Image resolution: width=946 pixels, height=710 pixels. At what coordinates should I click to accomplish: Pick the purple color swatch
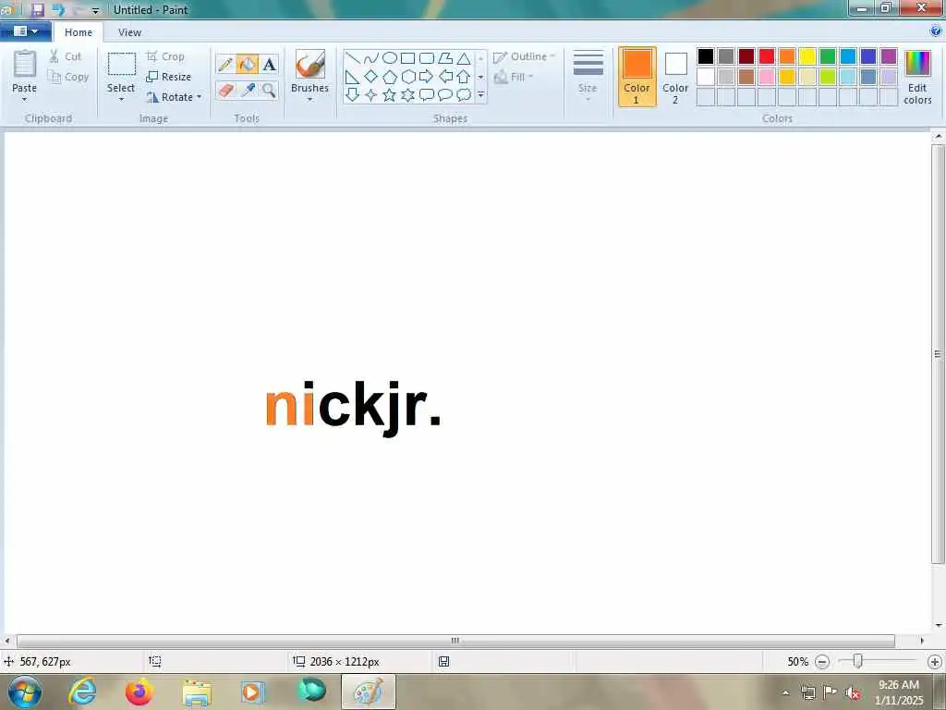889,56
